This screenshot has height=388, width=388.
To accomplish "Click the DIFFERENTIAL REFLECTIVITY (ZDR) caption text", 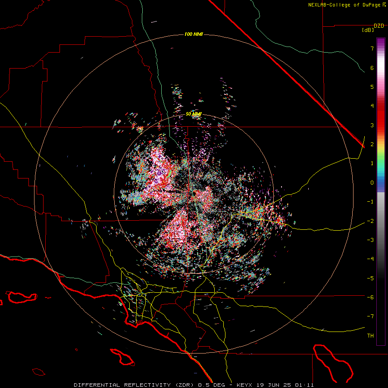I will tap(135, 385).
